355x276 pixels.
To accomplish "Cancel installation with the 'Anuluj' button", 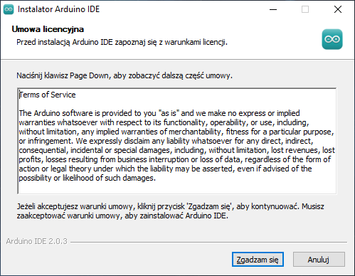I will [x=319, y=260].
